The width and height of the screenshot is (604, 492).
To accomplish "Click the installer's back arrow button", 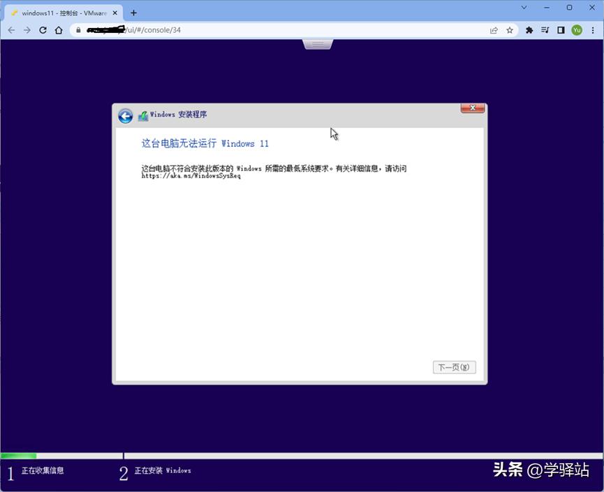I will (125, 116).
